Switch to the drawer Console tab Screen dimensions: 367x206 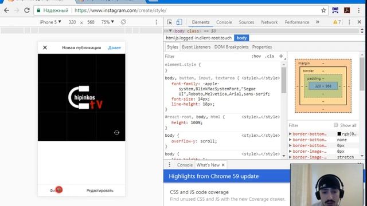pos(185,165)
